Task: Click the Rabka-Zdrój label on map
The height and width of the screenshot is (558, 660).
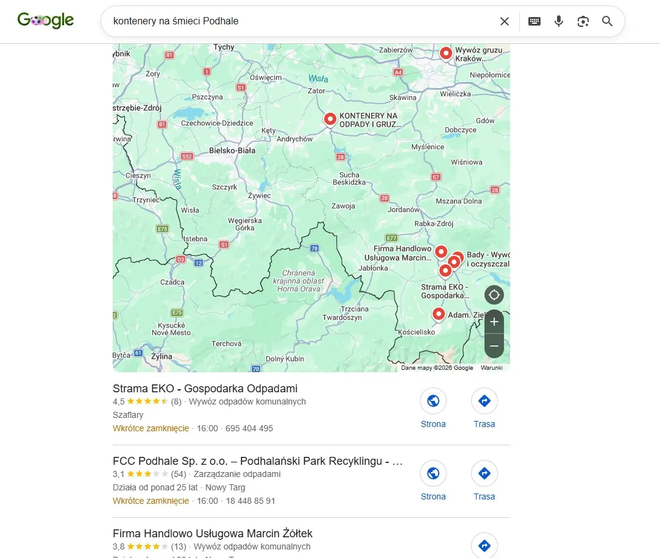Action: 433,224
